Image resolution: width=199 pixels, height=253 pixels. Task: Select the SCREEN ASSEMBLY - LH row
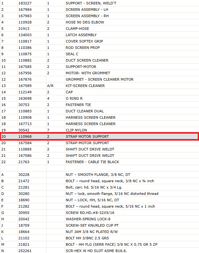click(99, 10)
